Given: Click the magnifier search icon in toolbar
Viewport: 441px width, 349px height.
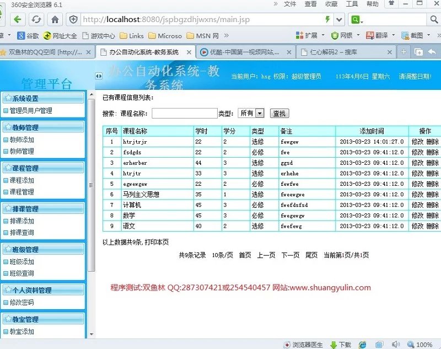Looking at the screenshot, I should click(x=434, y=19).
